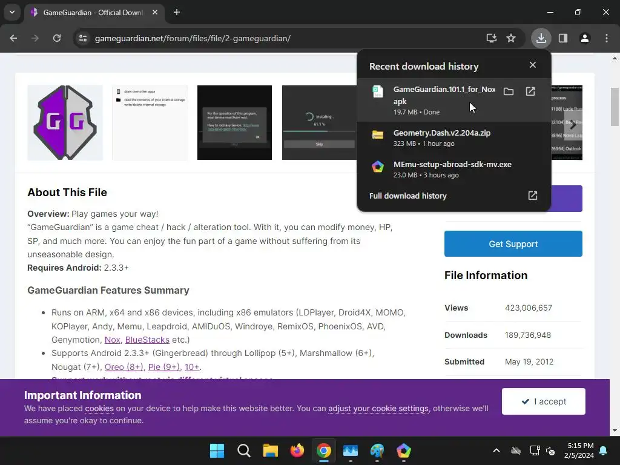Toggle the Chrome downloads button
The image size is (620, 465).
tap(541, 38)
